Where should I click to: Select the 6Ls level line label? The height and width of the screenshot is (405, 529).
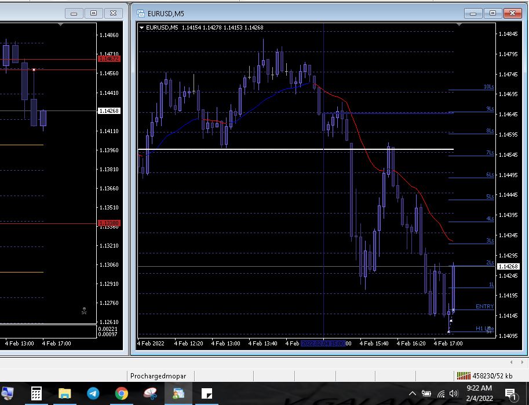click(x=490, y=175)
